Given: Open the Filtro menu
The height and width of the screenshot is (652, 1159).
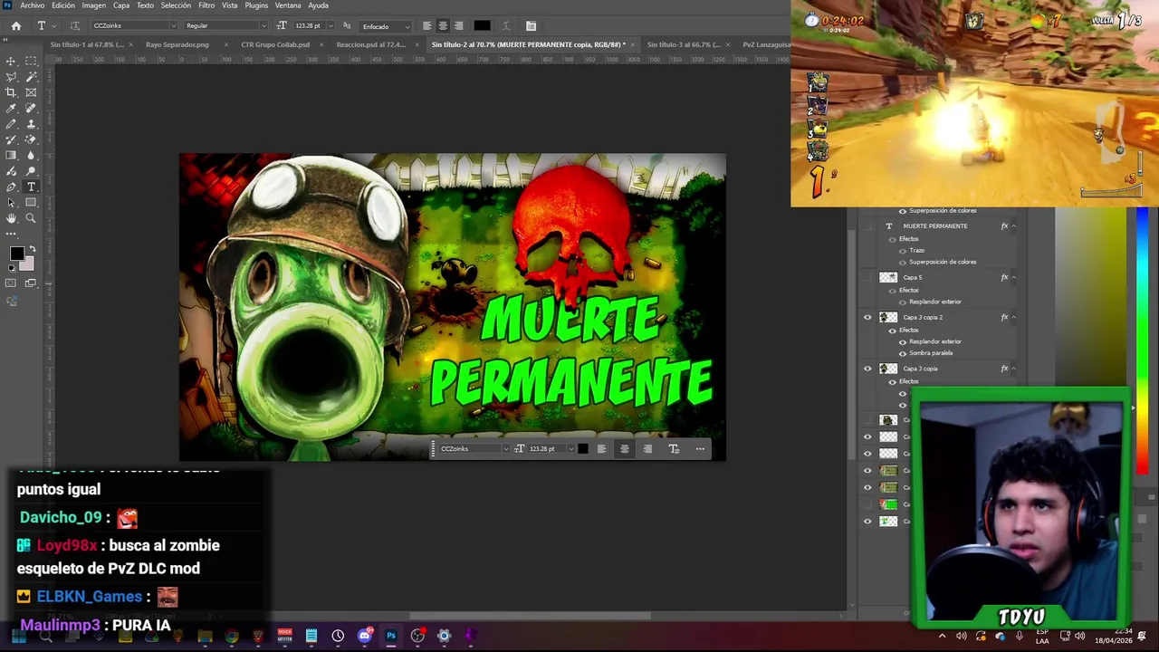Looking at the screenshot, I should (206, 5).
